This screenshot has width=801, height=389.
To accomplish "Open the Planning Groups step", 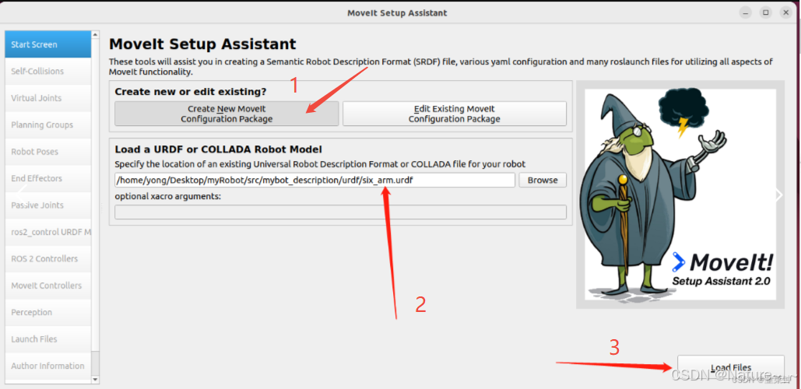I will pyautogui.click(x=48, y=125).
